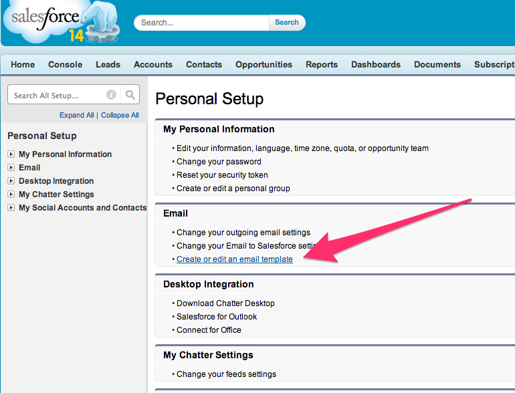
Task: Click the Salesforce logo
Action: [x=60, y=23]
